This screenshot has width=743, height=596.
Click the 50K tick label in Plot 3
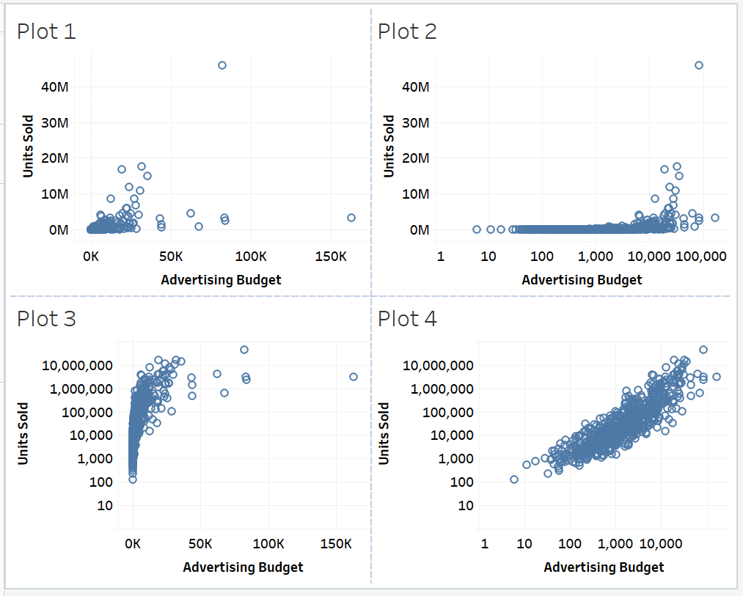200,544
